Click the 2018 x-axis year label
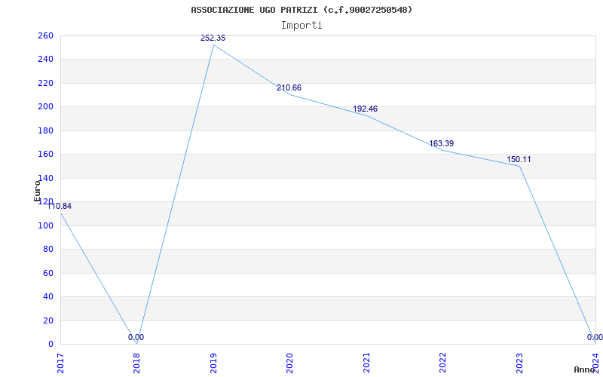Screen dimensions: 603x377 pos(137,363)
